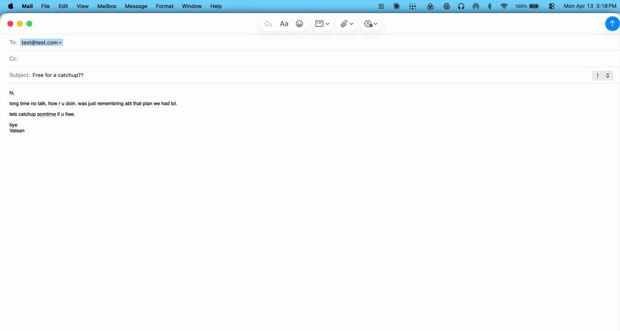Image resolution: width=620 pixels, height=331 pixels.
Task: Click the header fields icon in the toolbar
Action: tap(319, 24)
